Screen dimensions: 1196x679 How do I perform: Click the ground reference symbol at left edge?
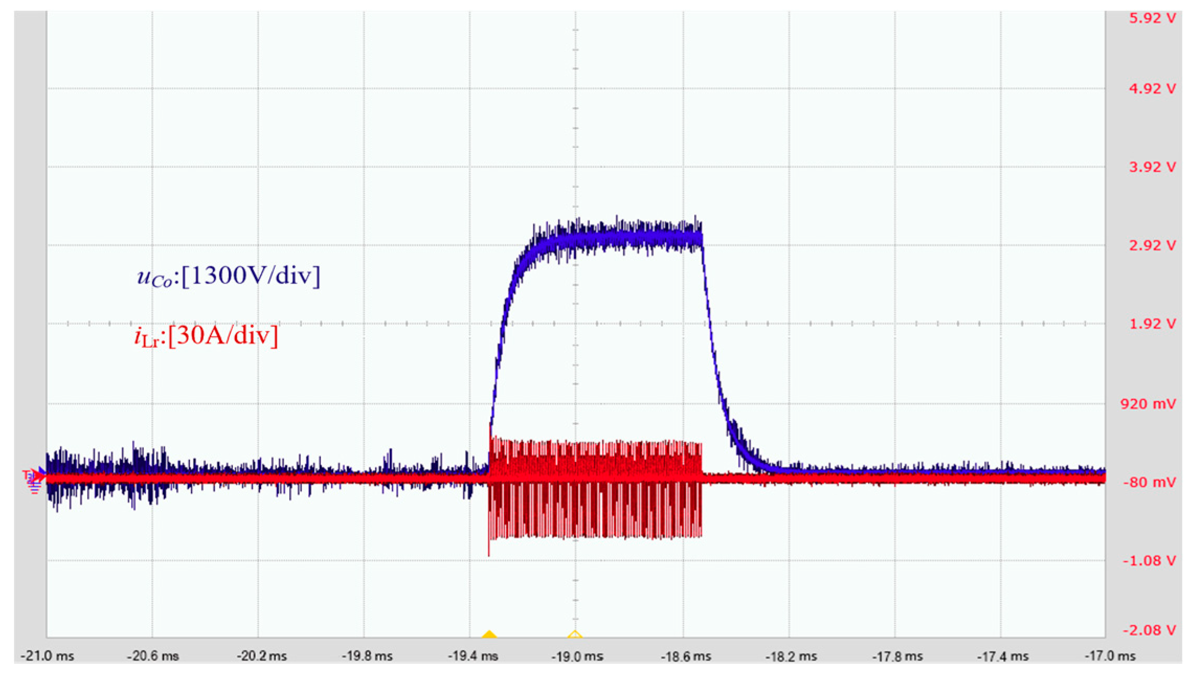coord(35,489)
